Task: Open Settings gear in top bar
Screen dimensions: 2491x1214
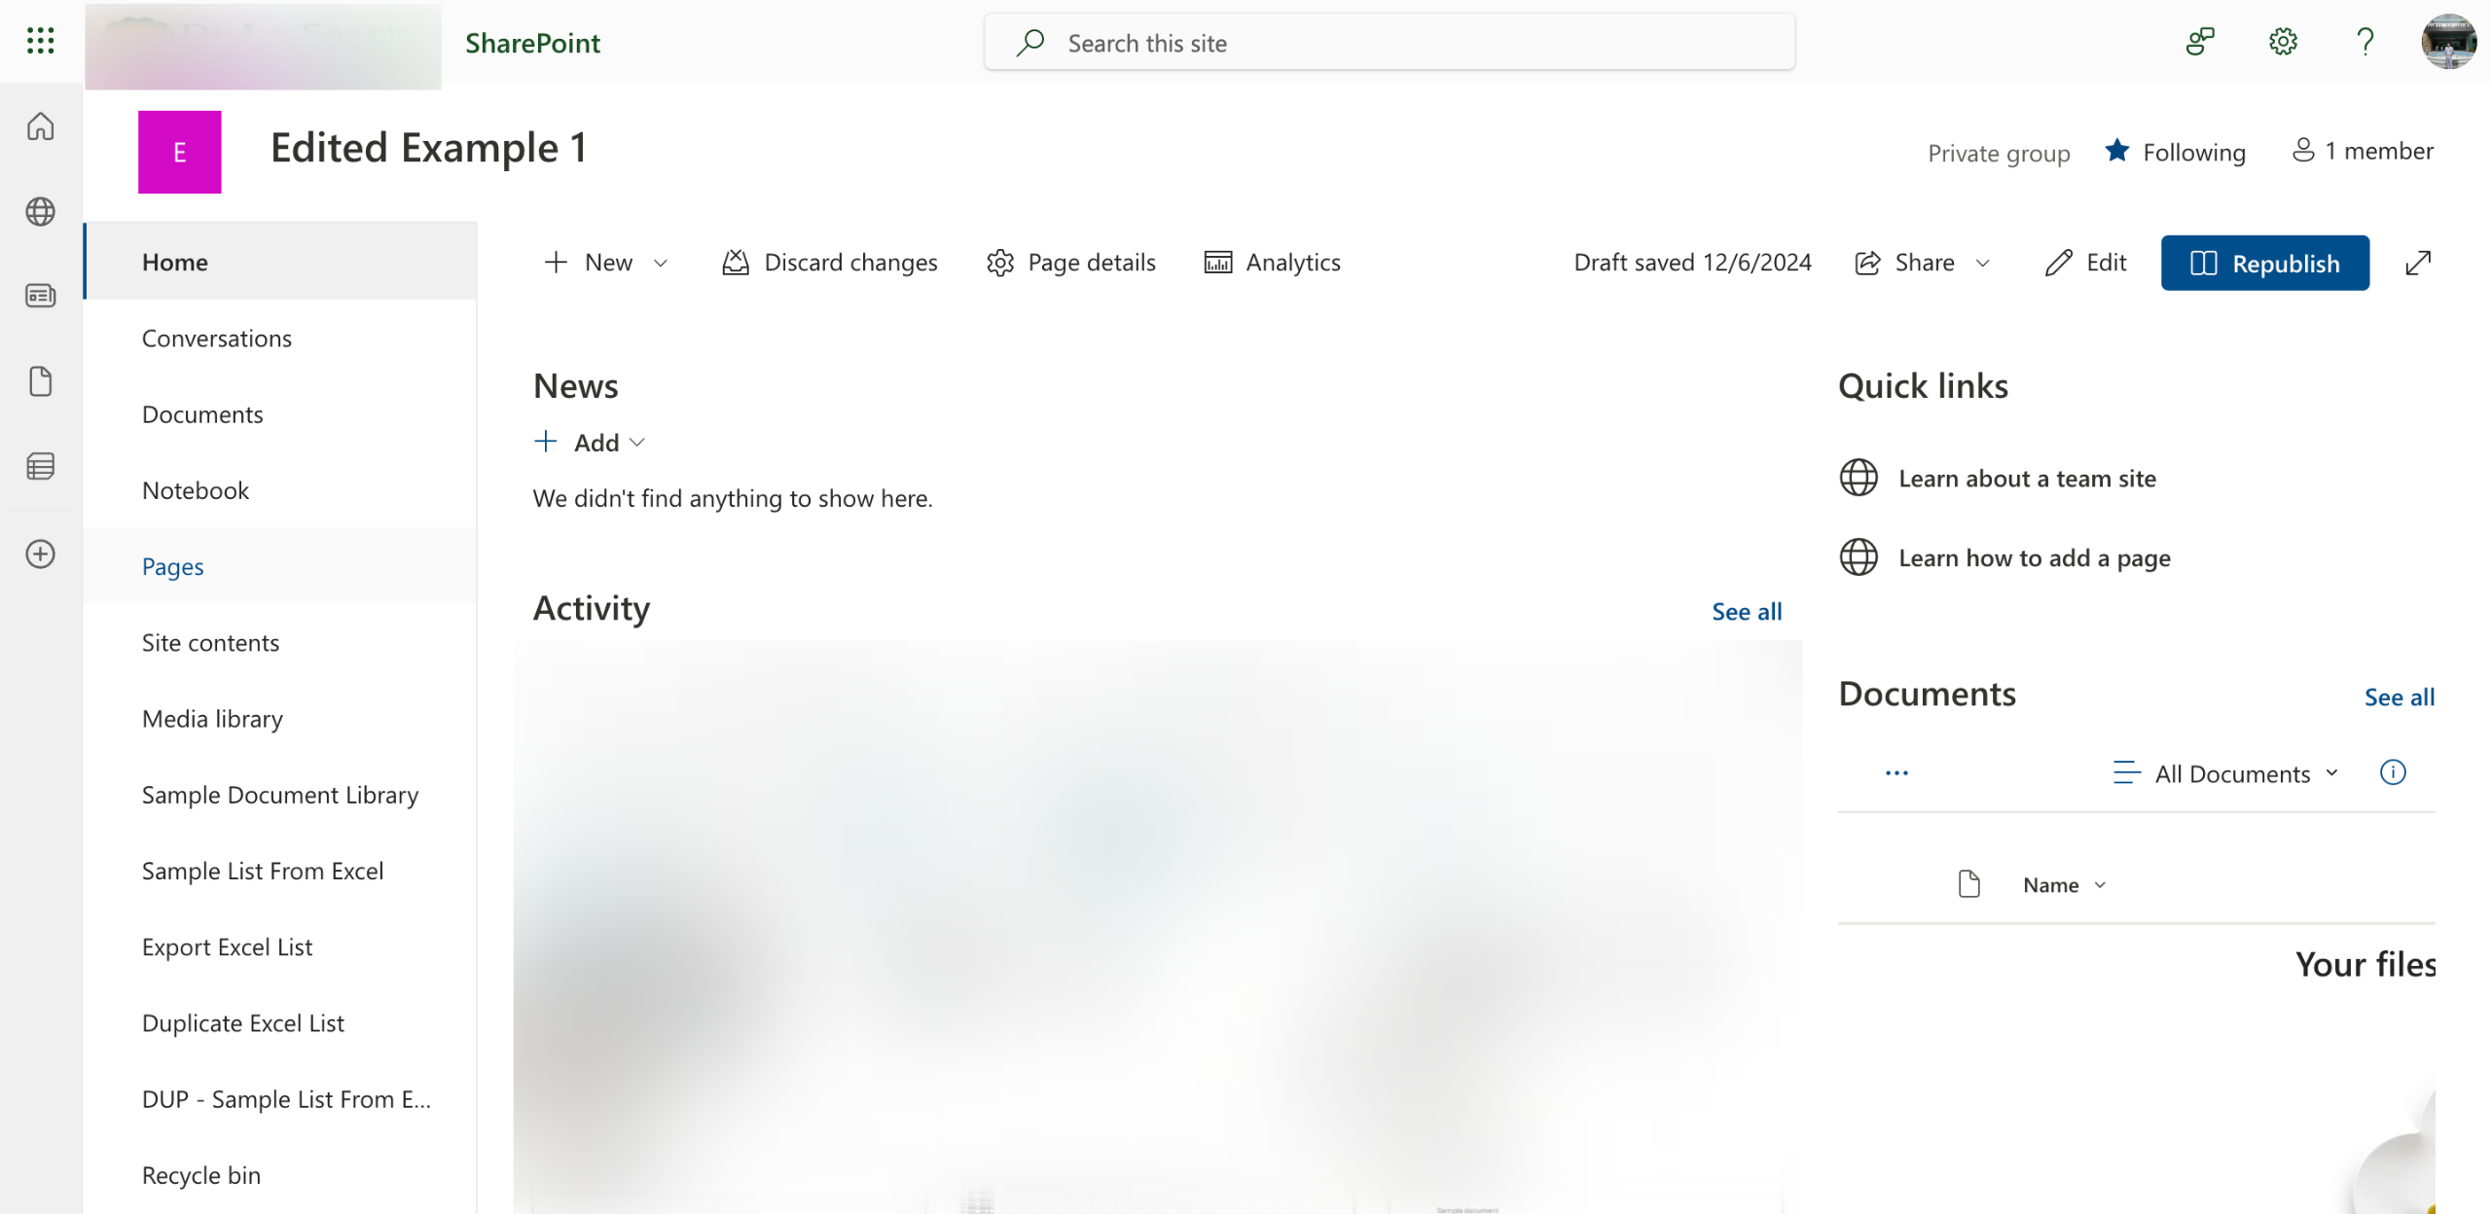Action: 2283,42
